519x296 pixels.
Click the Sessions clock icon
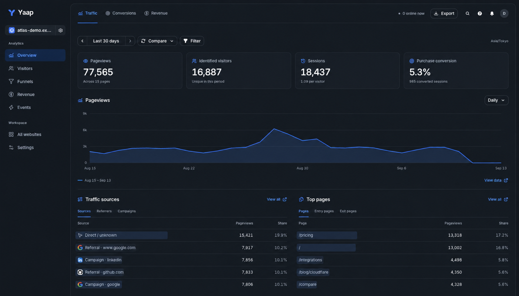pos(303,61)
